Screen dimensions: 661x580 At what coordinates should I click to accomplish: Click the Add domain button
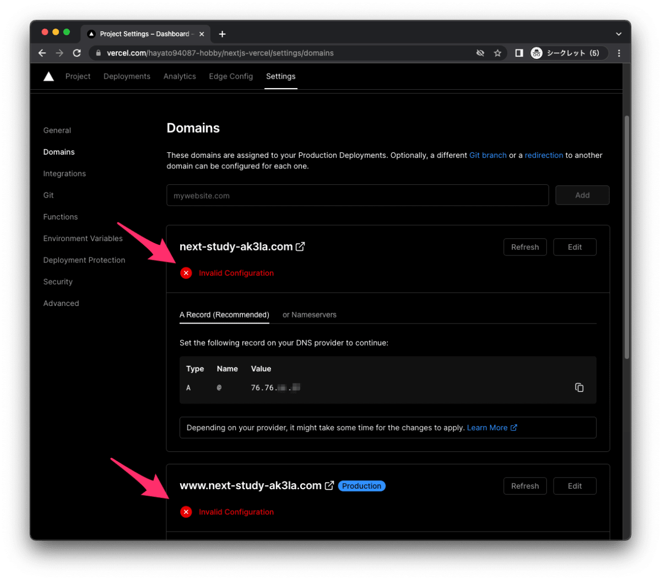tap(582, 195)
